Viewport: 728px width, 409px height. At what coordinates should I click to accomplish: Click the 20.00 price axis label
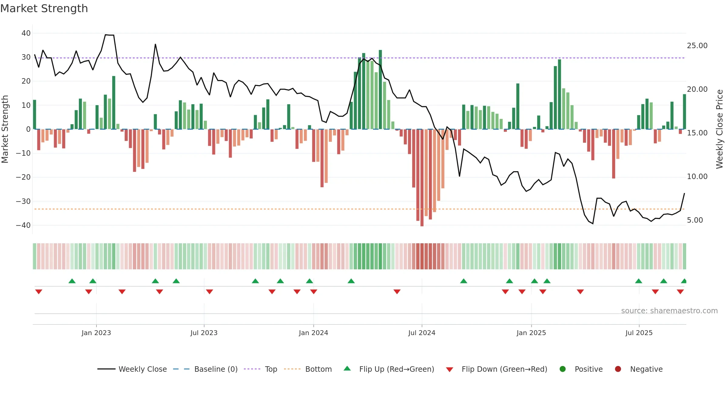tap(697, 89)
